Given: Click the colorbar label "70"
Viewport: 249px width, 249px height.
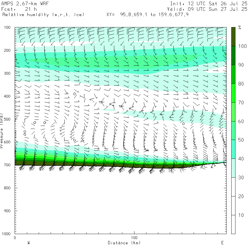Looking at the screenshot, I should 241,103.
